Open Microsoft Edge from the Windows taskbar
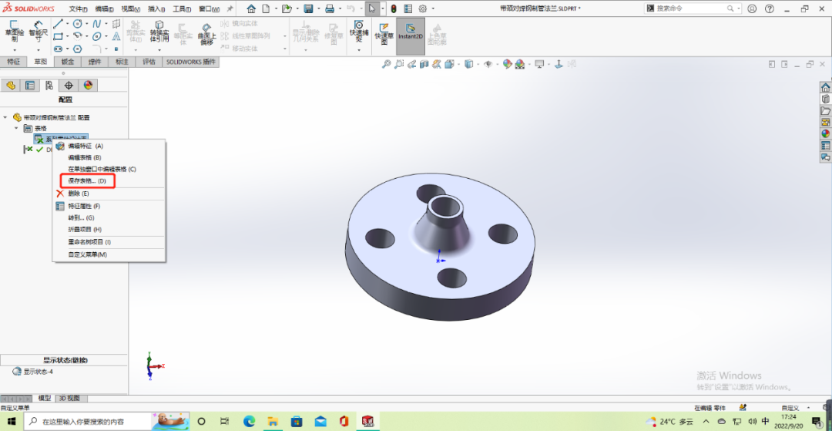Screen dimensions: 832x431 249,421
